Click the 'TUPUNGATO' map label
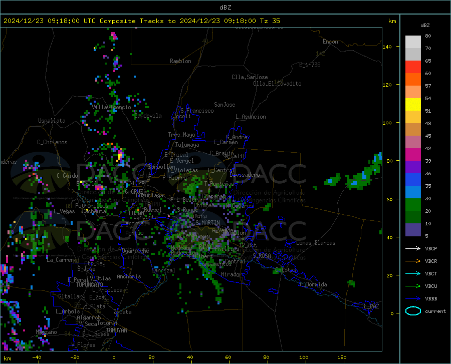Screen dimensions: 451x364 90,285
